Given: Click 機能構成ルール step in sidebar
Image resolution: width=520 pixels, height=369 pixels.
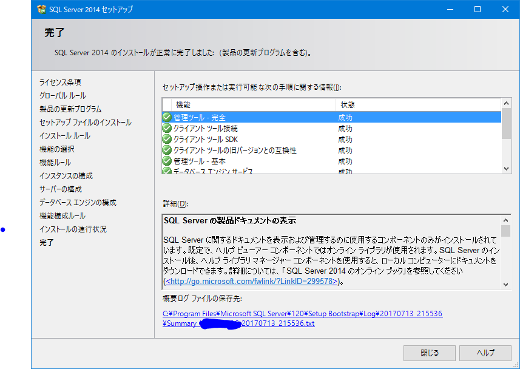Looking at the screenshot, I should (x=62, y=215).
